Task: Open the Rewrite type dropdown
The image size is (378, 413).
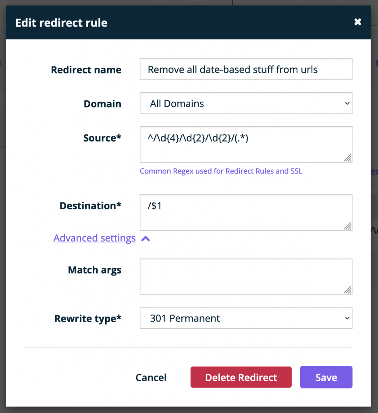Action: point(246,318)
